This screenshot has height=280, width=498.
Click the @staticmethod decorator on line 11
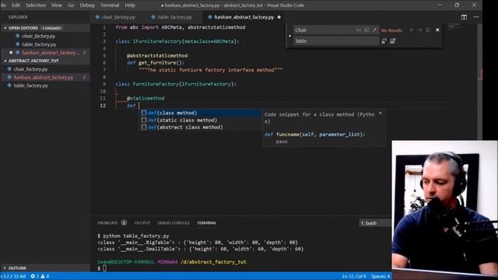coord(146,99)
